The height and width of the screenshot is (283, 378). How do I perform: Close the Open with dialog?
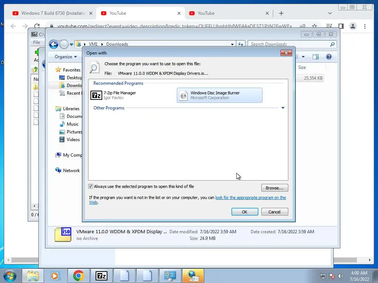pyautogui.click(x=286, y=53)
